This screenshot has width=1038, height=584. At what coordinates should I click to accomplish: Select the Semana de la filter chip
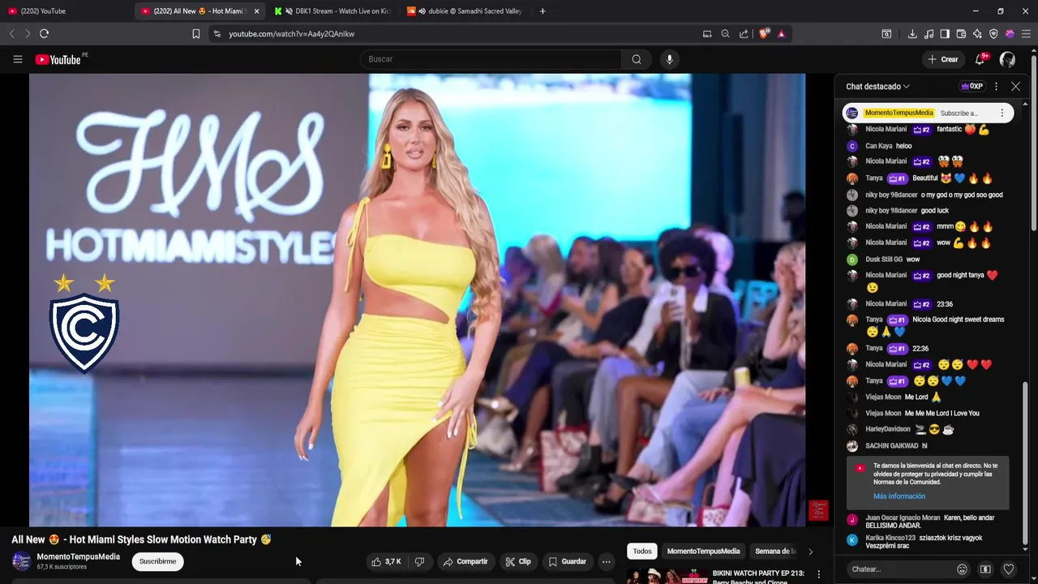point(774,552)
